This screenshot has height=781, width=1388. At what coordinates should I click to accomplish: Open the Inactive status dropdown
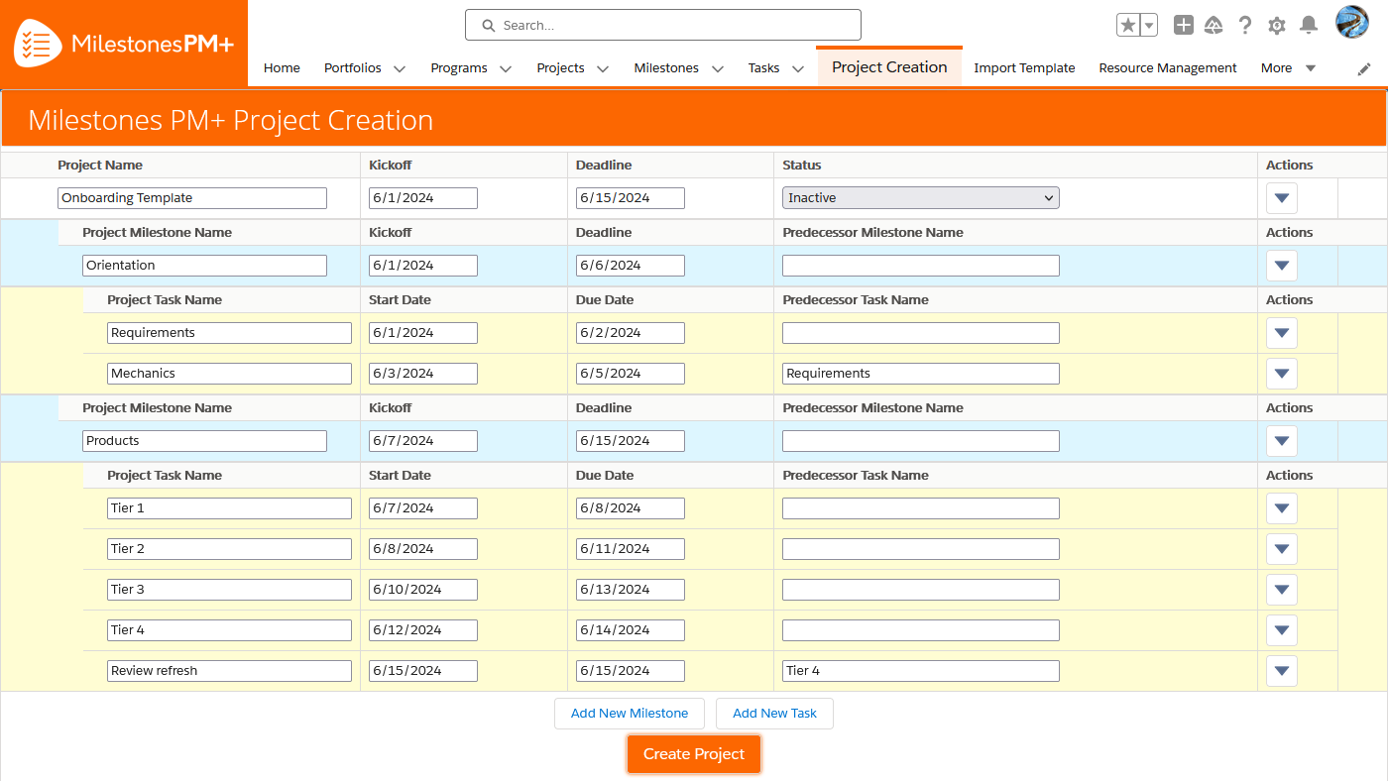(x=921, y=198)
